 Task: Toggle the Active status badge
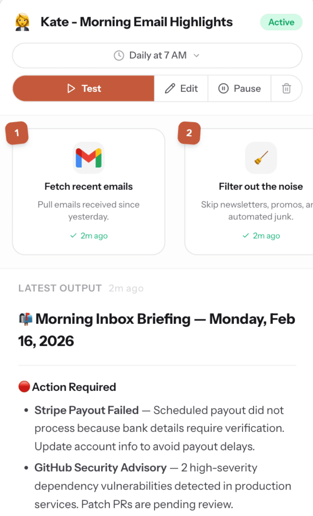pos(281,22)
